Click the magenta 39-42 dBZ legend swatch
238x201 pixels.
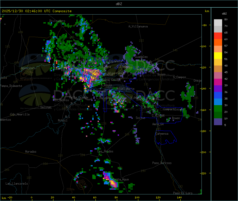point(218,82)
